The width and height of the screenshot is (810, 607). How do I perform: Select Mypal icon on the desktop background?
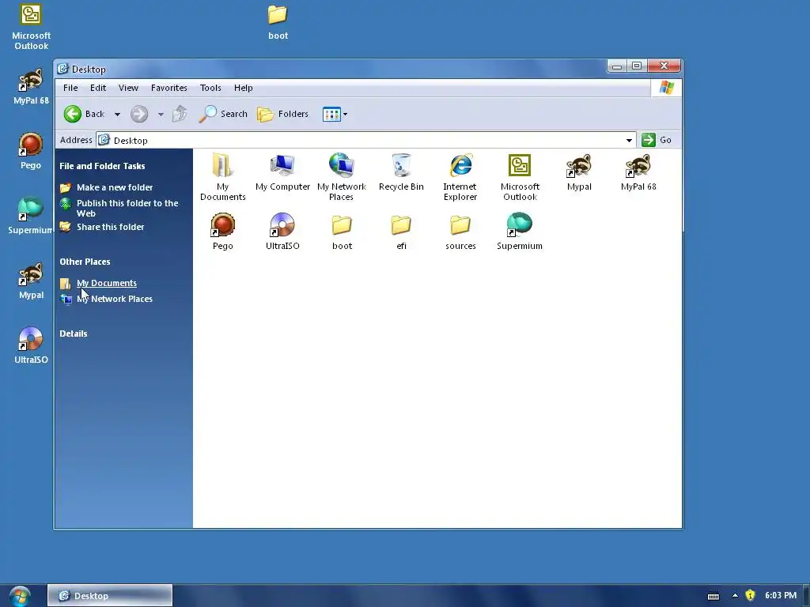tap(31, 281)
